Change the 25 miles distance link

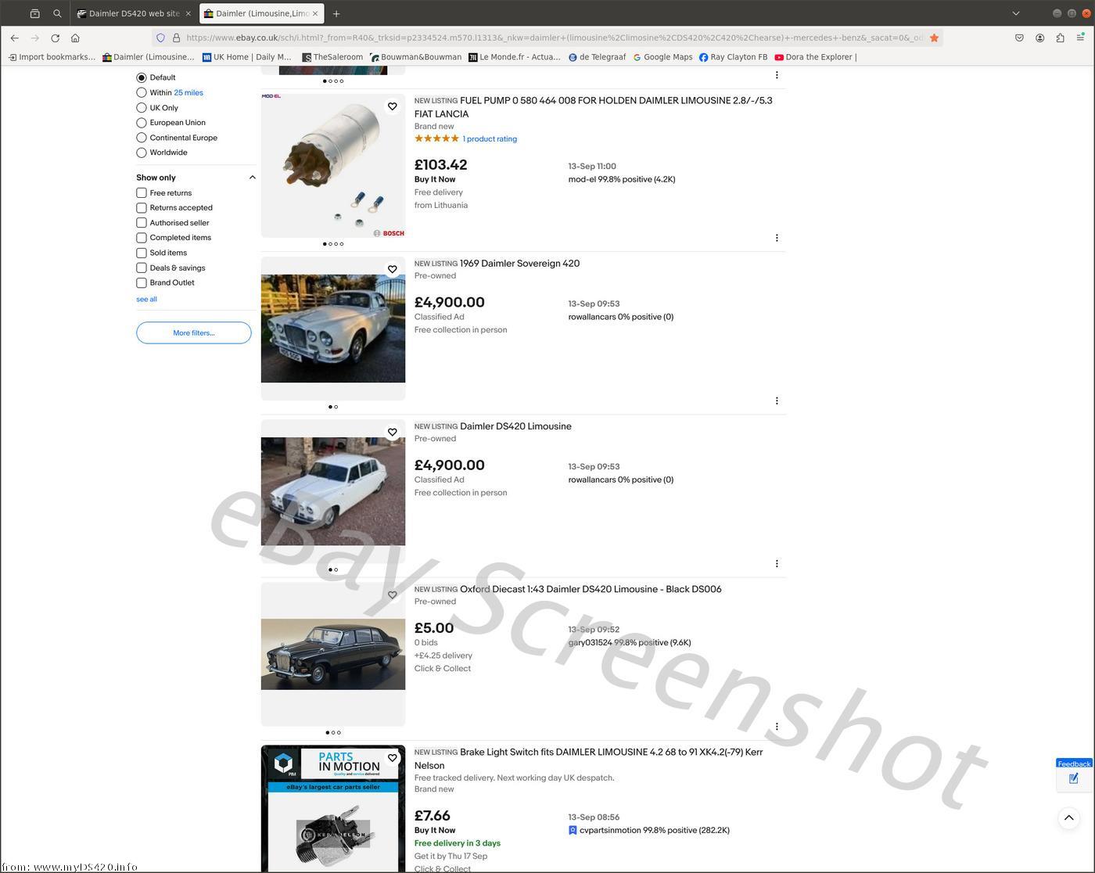coord(188,93)
